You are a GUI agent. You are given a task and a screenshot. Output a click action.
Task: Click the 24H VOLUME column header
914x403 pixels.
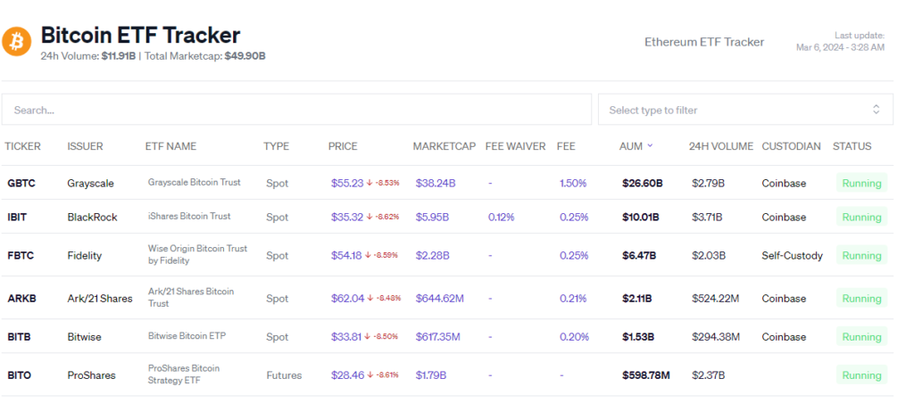[x=720, y=146]
